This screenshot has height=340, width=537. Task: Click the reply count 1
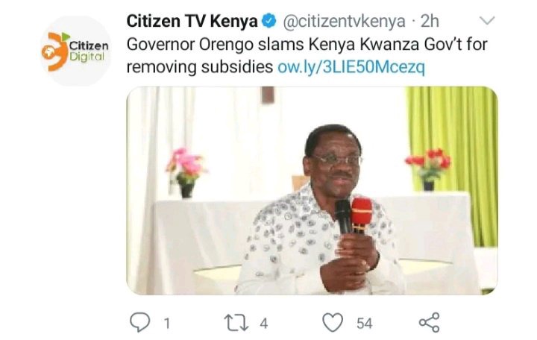point(167,323)
